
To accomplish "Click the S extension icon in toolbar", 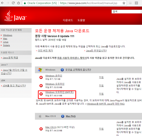I will (x=136, y=3).
